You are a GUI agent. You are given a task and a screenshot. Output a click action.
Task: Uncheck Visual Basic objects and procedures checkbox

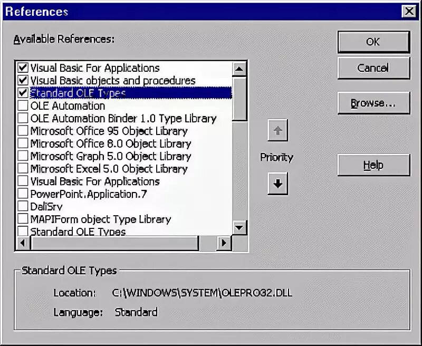(23, 80)
